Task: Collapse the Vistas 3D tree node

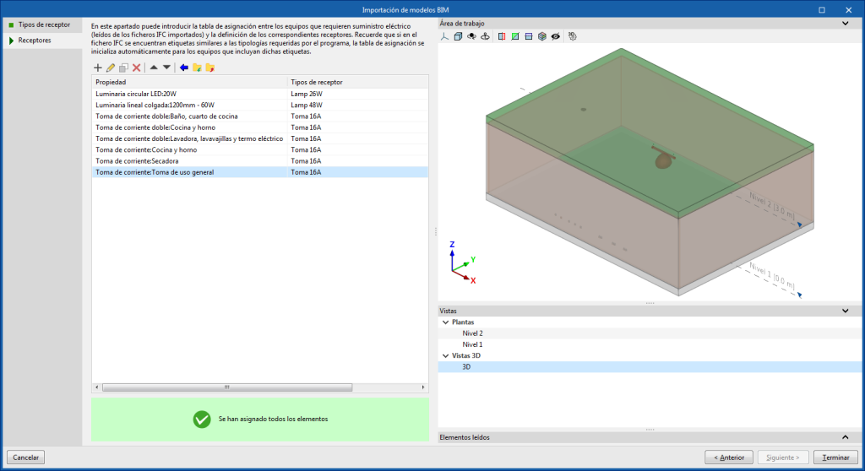Action: coord(446,355)
